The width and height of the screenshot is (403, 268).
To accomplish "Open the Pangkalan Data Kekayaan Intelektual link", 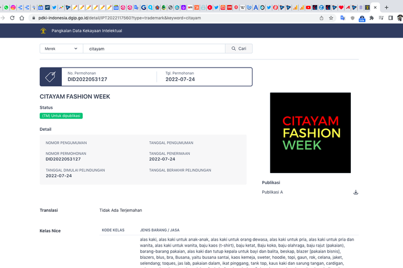I will pos(87,31).
